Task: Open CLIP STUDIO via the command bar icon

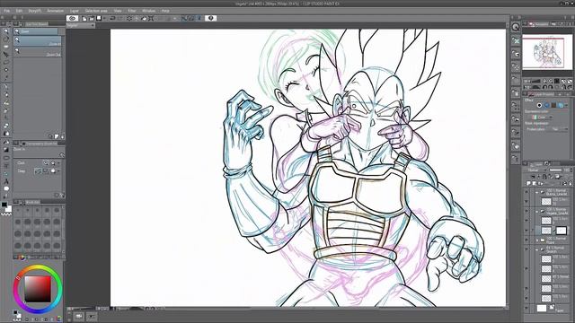Action: [72, 18]
